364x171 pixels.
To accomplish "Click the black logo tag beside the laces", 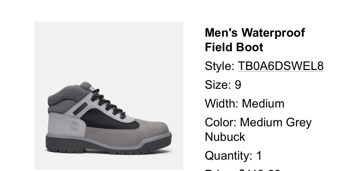I will pos(80,109).
